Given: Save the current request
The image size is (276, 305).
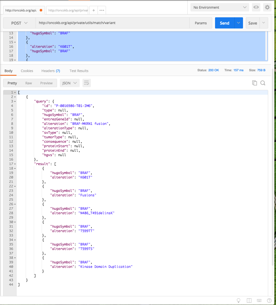Looking at the screenshot, I should [253, 23].
